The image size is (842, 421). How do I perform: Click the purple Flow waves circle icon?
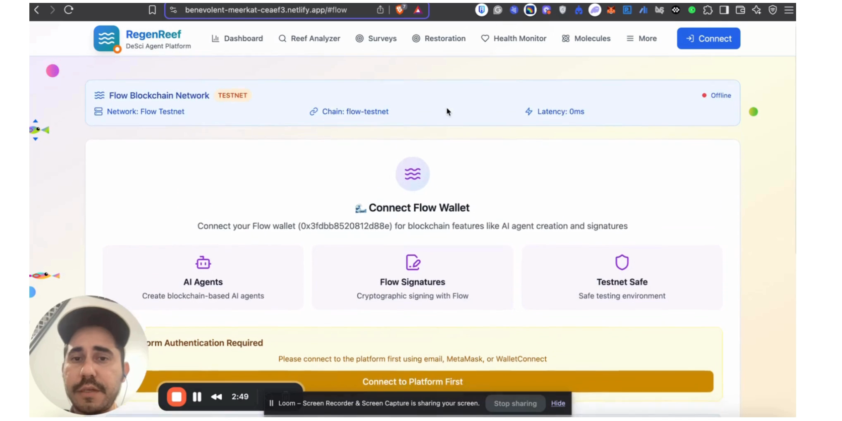pyautogui.click(x=412, y=174)
